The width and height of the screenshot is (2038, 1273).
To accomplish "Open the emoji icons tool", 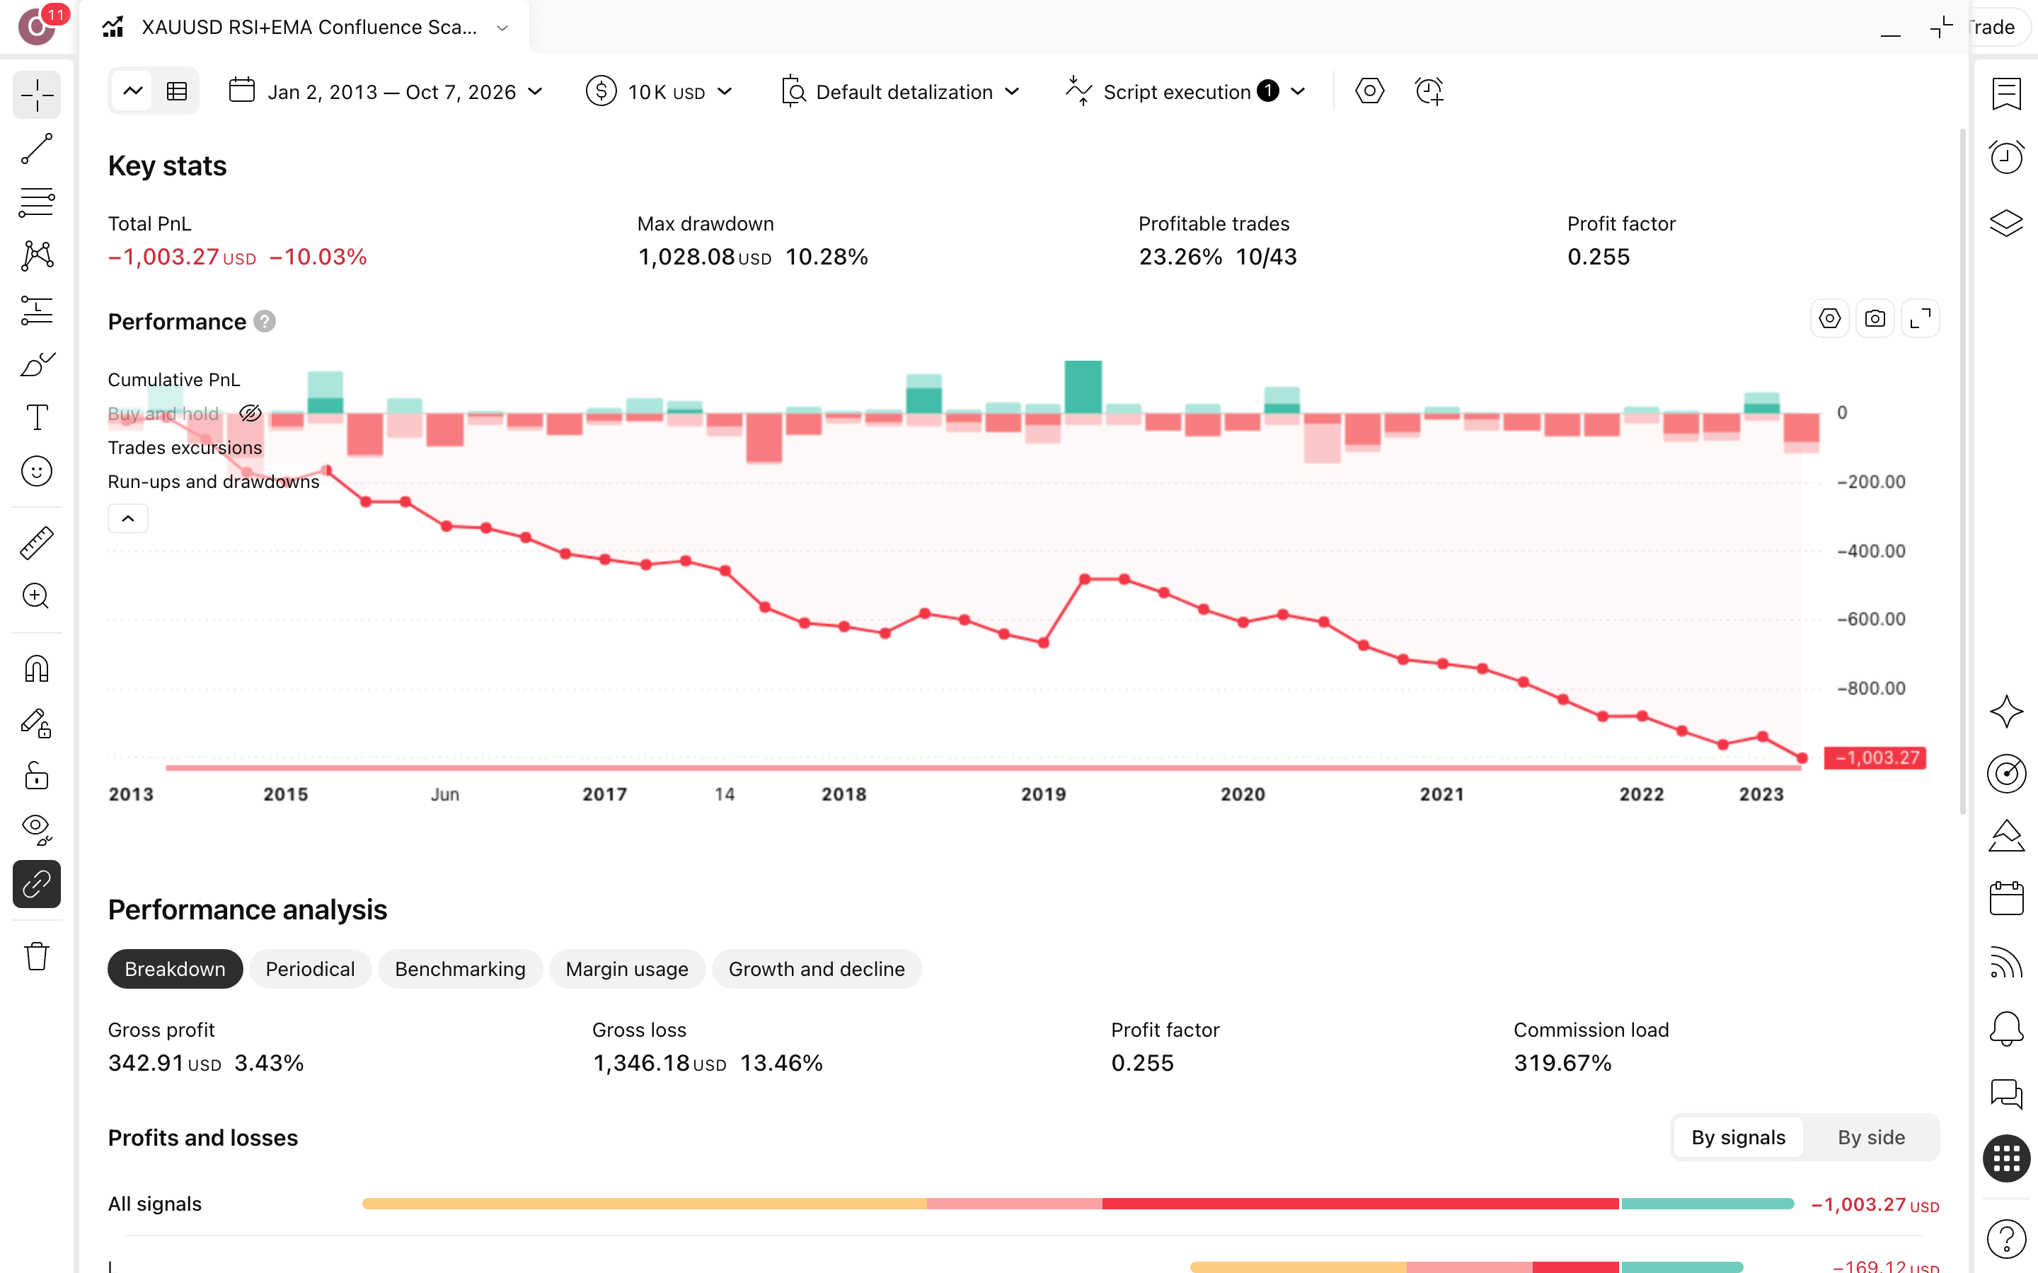I will (x=36, y=472).
